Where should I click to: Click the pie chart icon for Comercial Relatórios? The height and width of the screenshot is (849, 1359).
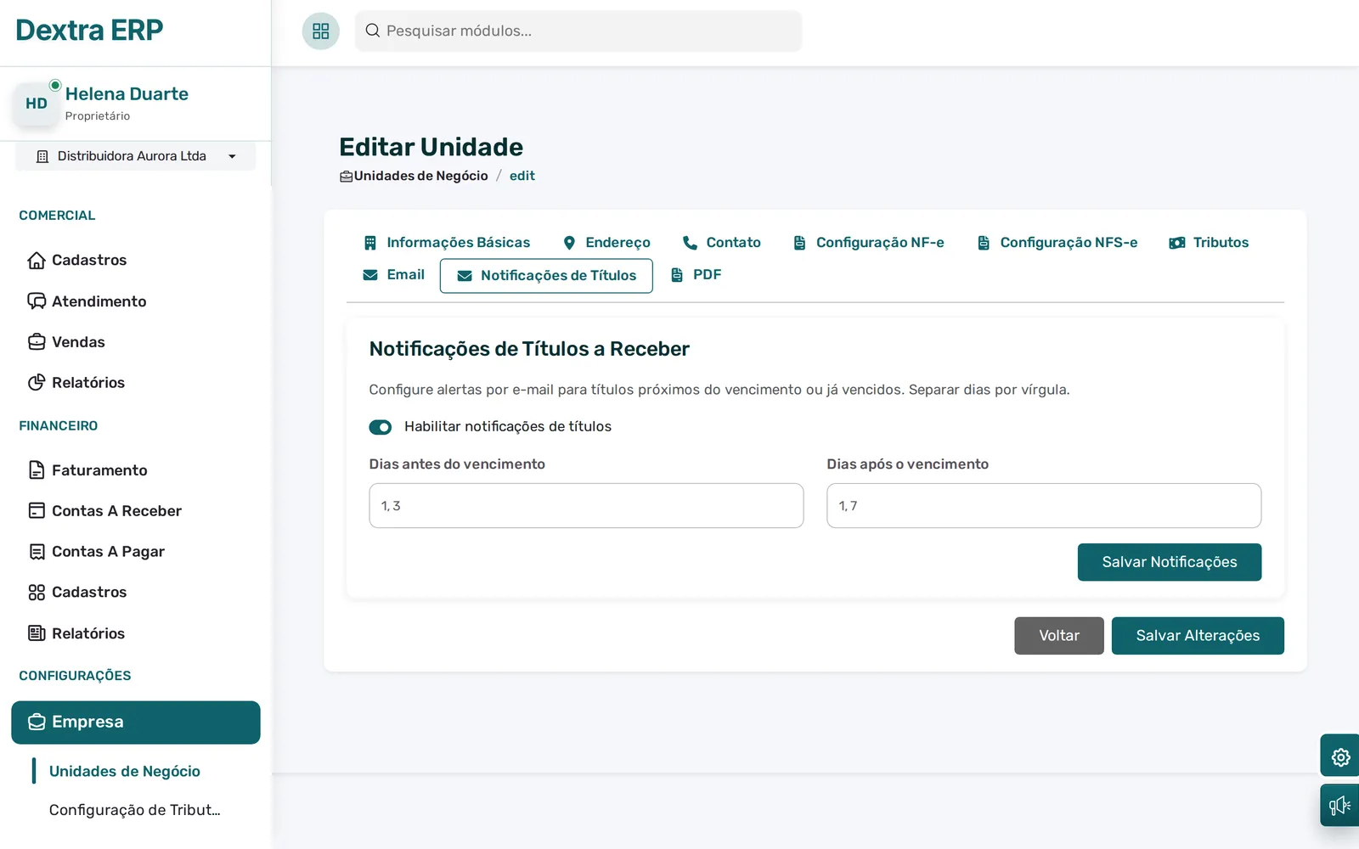37,383
